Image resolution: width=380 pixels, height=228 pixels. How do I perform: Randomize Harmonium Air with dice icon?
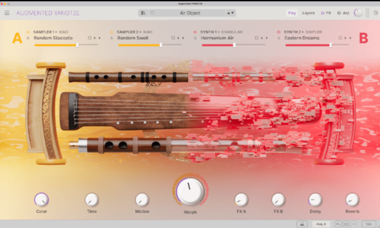coord(257,38)
